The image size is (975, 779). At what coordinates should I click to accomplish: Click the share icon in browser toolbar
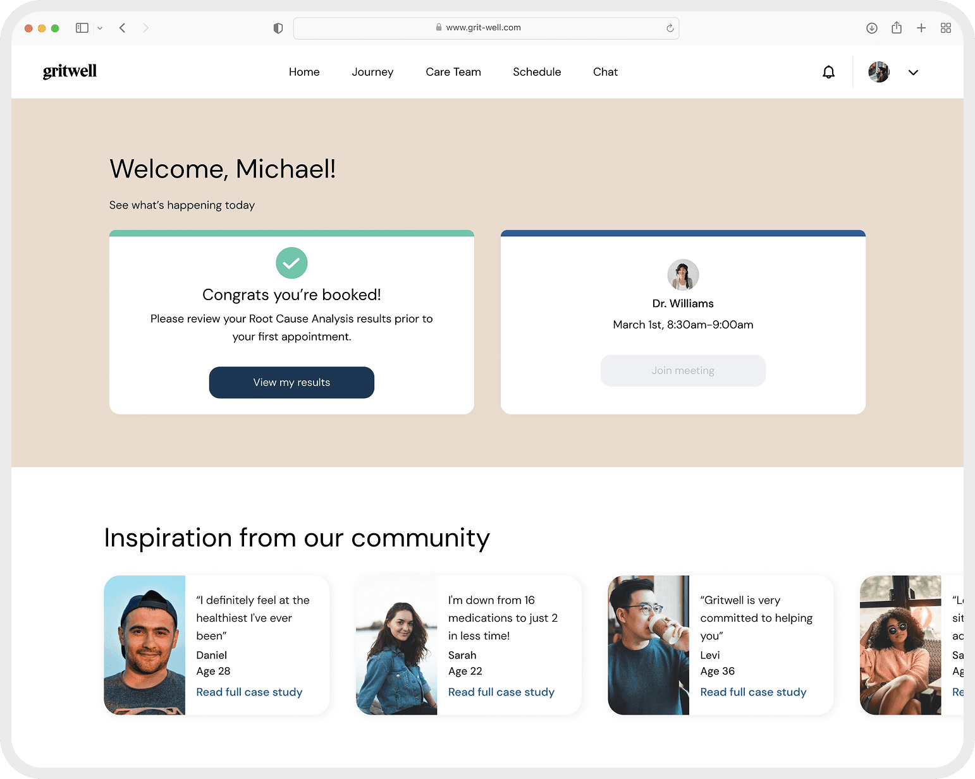[x=896, y=28]
